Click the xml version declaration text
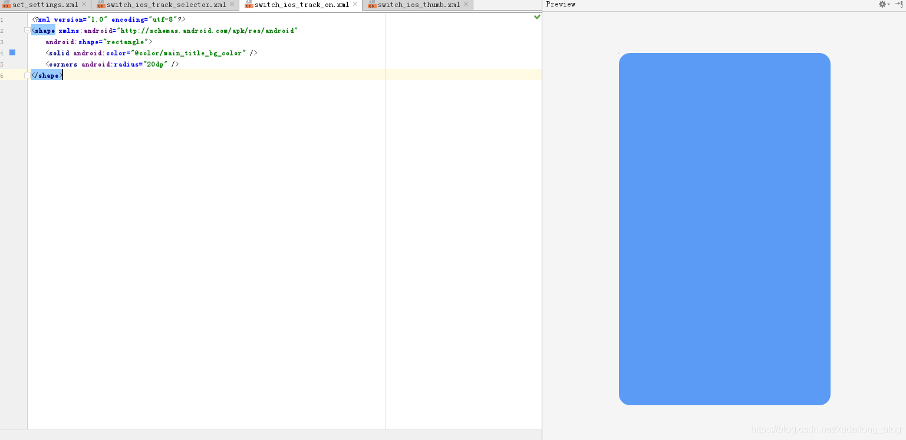This screenshot has width=906, height=440. point(109,19)
